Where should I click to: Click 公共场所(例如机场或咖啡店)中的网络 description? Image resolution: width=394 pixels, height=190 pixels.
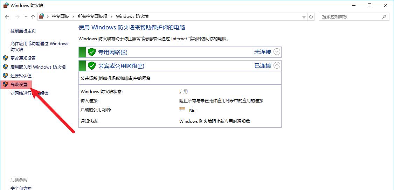(x=116, y=78)
